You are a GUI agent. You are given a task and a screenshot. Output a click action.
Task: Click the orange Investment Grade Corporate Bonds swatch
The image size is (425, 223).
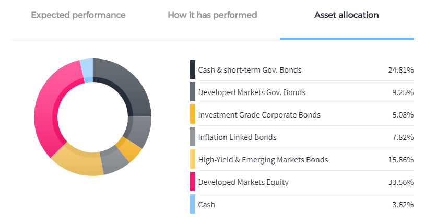coord(193,114)
